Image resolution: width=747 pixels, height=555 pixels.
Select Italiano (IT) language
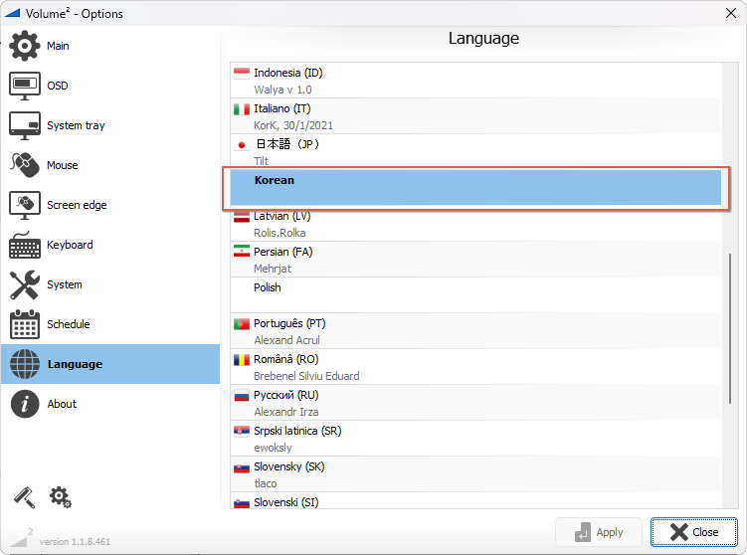tap(475, 115)
